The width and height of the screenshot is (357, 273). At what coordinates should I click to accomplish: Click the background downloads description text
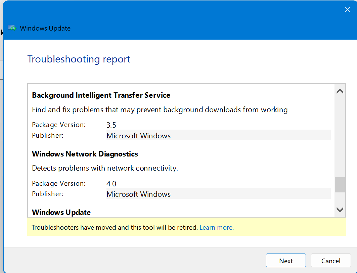pyautogui.click(x=160, y=110)
